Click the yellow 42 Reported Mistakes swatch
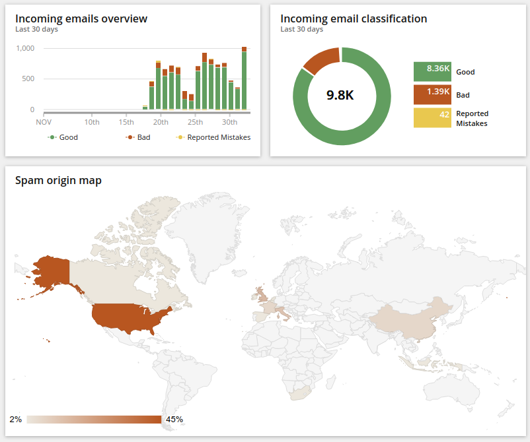The image size is (530, 442). [432, 118]
